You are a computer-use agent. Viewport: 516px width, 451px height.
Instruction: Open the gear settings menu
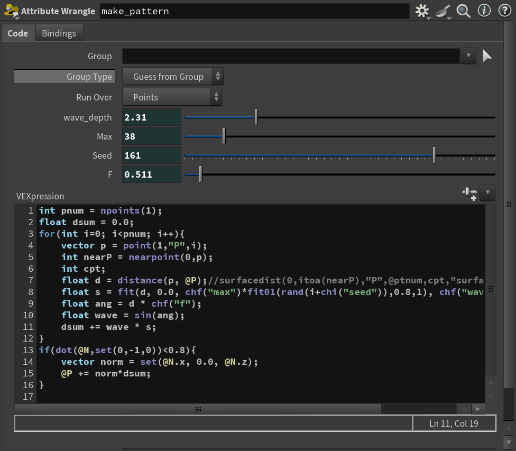click(x=422, y=11)
